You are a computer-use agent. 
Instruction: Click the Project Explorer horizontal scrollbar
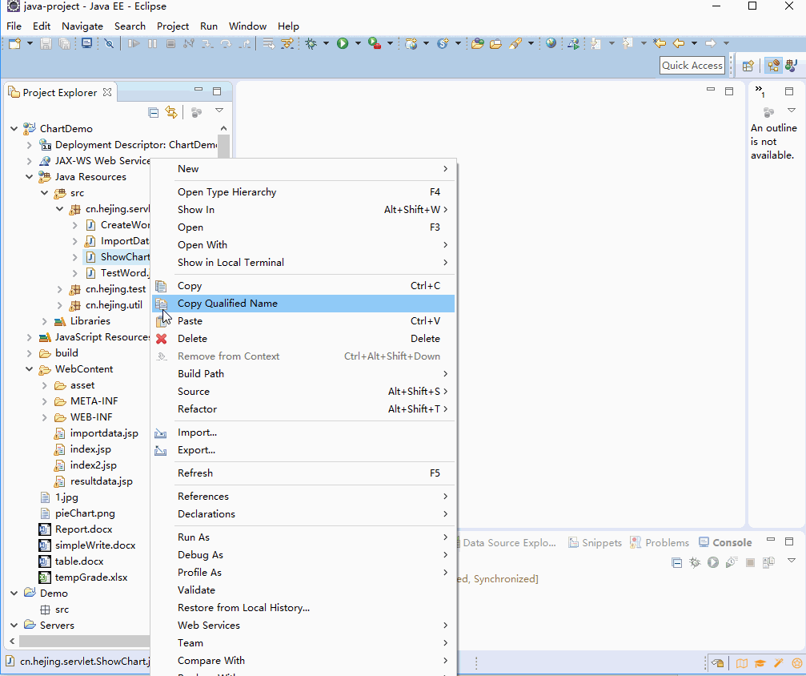pyautogui.click(x=84, y=641)
